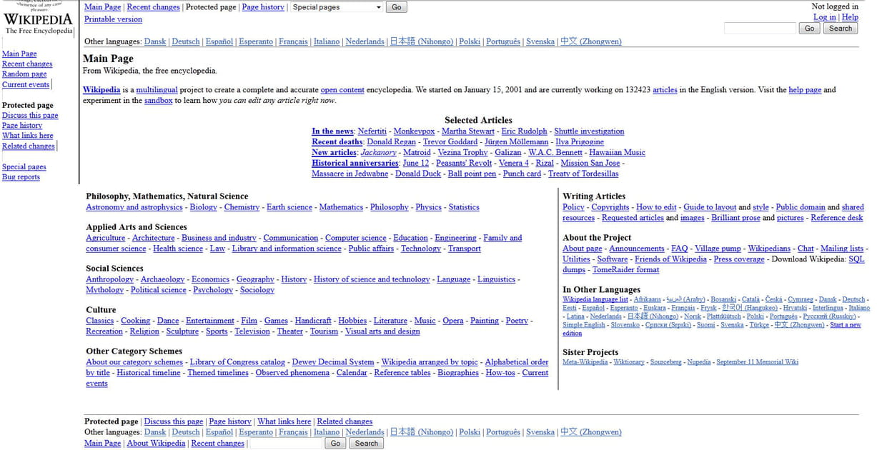Focus the search field under Log in
This screenshot has height=450, width=877.
pyautogui.click(x=760, y=29)
